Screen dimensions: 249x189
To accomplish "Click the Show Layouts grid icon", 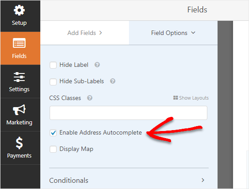I will tap(175, 98).
